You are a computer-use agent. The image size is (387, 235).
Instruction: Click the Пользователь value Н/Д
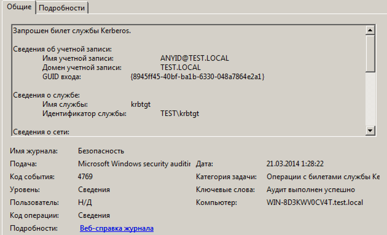coord(85,203)
